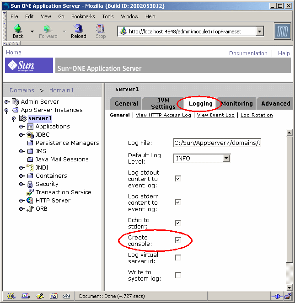
Task: Switch to the Advanced tab
Action: point(275,104)
